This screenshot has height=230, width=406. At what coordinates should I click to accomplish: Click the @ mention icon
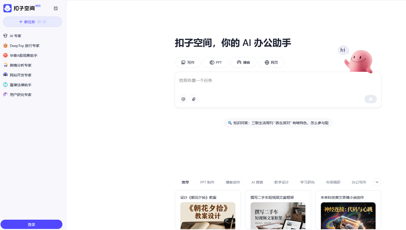coord(183,99)
